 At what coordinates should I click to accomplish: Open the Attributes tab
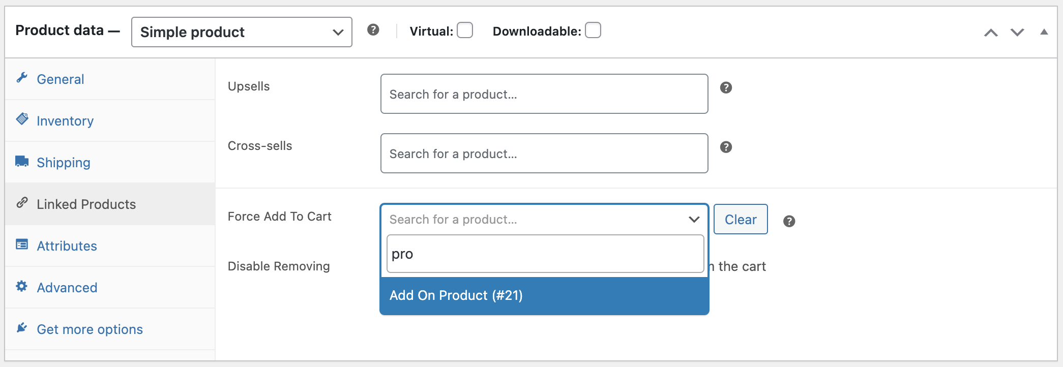click(110, 246)
